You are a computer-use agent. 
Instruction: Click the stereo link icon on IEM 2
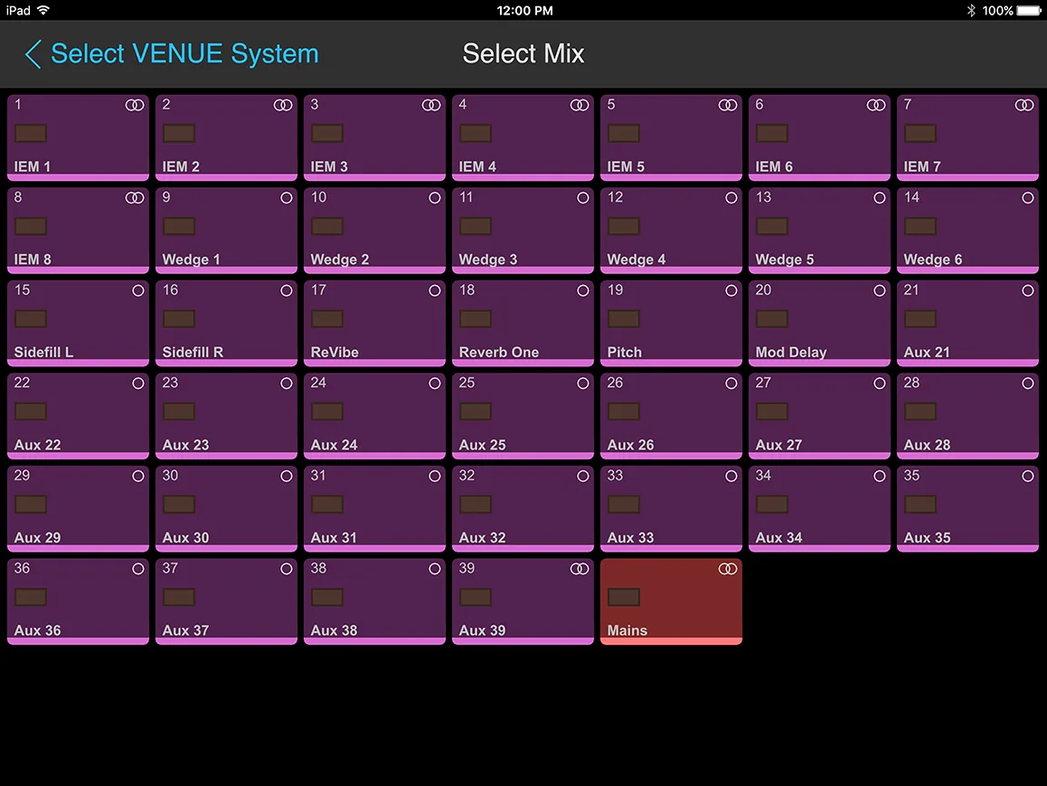(283, 105)
